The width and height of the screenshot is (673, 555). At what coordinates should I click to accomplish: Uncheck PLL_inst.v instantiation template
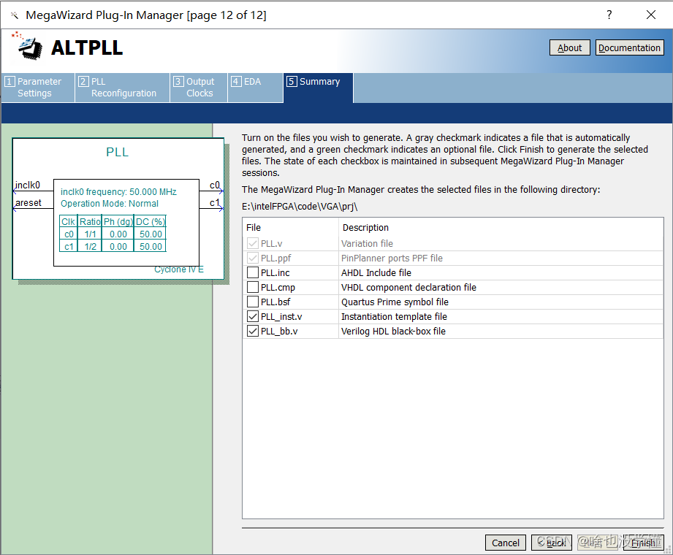(252, 316)
